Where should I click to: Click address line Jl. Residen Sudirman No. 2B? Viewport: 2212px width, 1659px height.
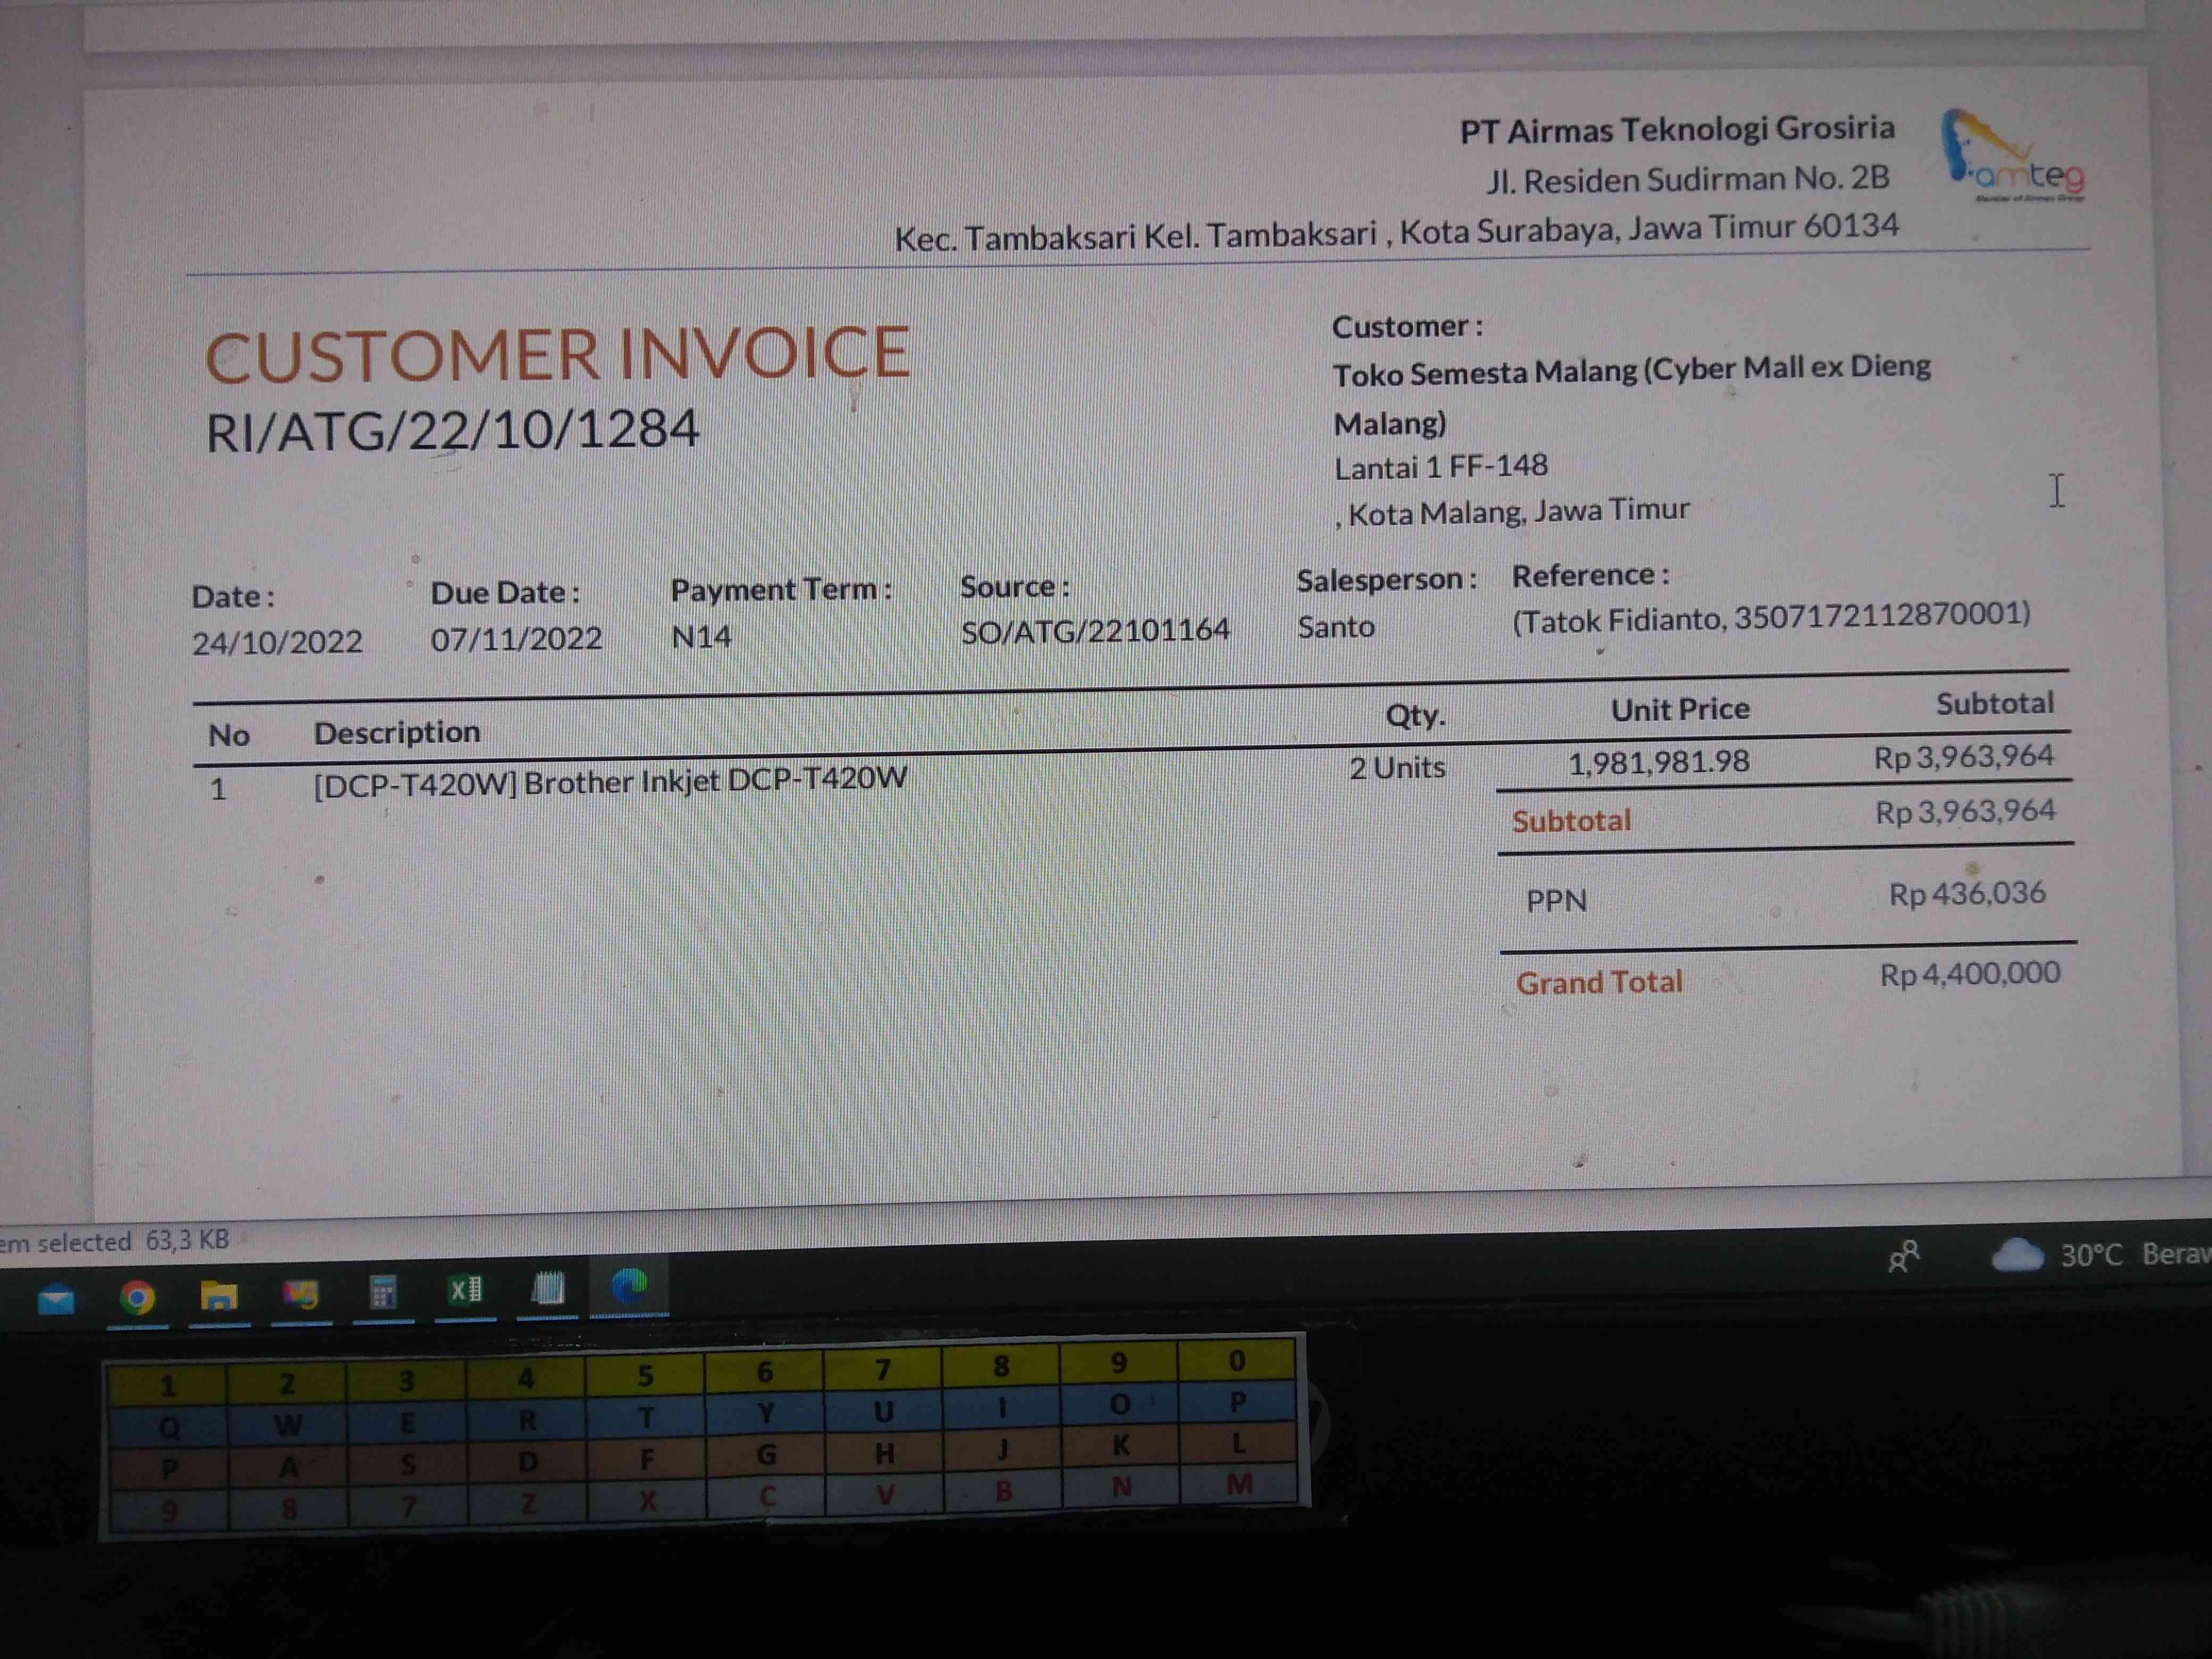click(x=1687, y=180)
